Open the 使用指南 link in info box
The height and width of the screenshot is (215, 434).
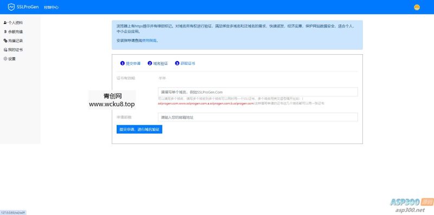tap(149, 41)
